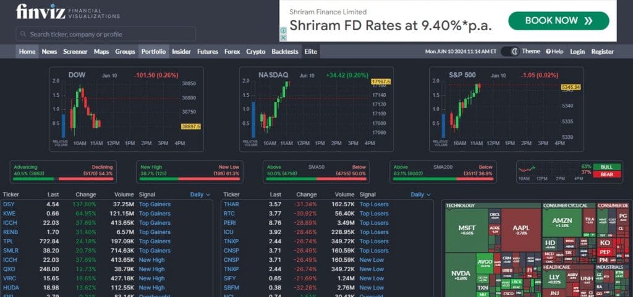Toggle the dark theme moon switch
Image resolution: width=633 pixels, height=297 pixels.
[x=510, y=52]
